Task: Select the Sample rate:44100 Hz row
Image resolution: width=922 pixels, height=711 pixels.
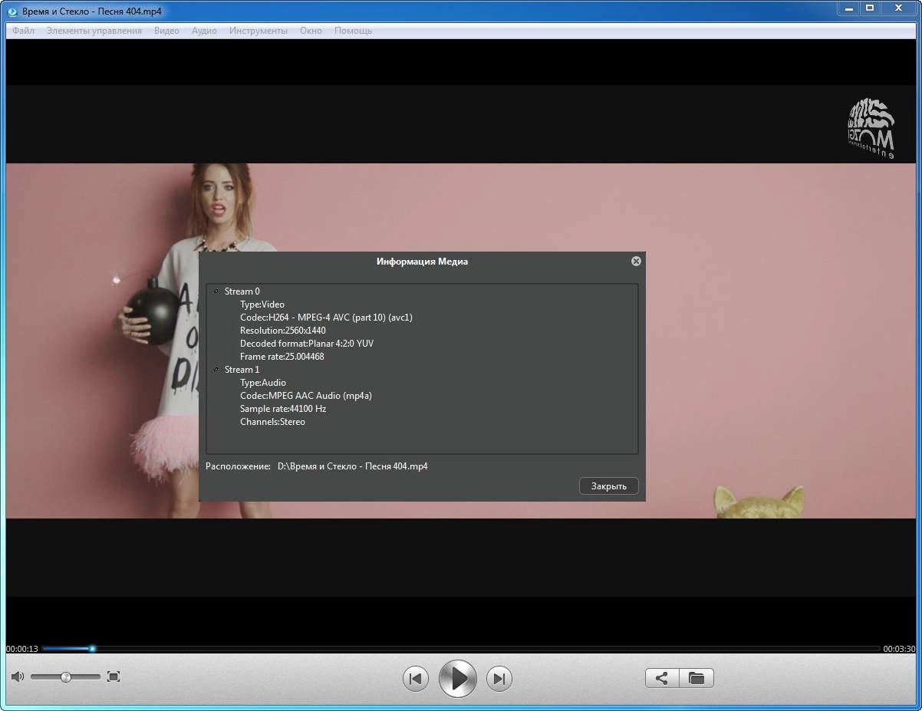Action: click(x=283, y=409)
